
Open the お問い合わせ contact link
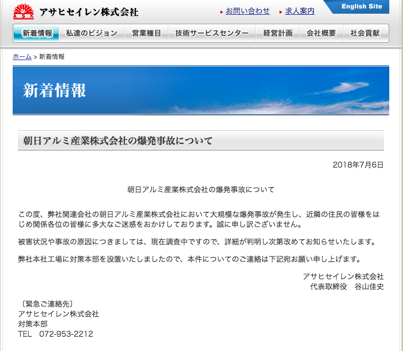coord(248,11)
